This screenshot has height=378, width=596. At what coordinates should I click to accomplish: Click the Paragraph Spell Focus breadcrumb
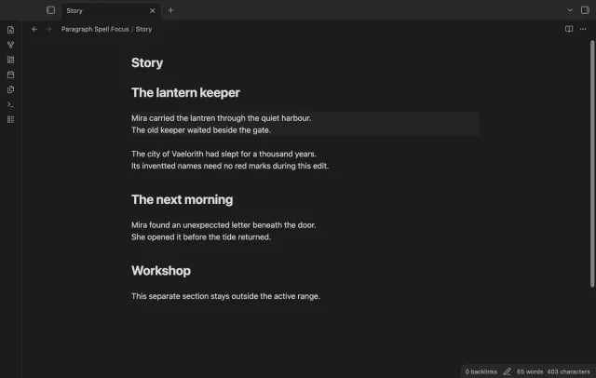(x=95, y=29)
